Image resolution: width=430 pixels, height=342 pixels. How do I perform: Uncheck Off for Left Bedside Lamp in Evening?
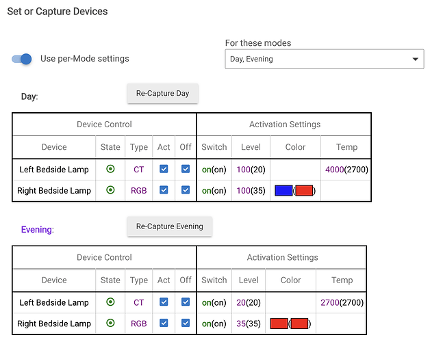(x=186, y=302)
